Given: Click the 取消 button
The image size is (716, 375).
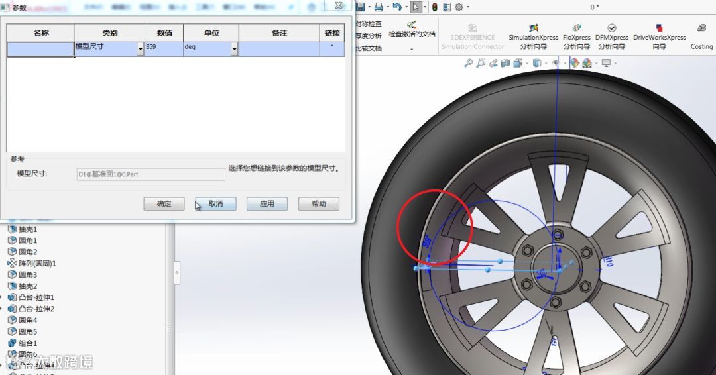Looking at the screenshot, I should (x=215, y=204).
